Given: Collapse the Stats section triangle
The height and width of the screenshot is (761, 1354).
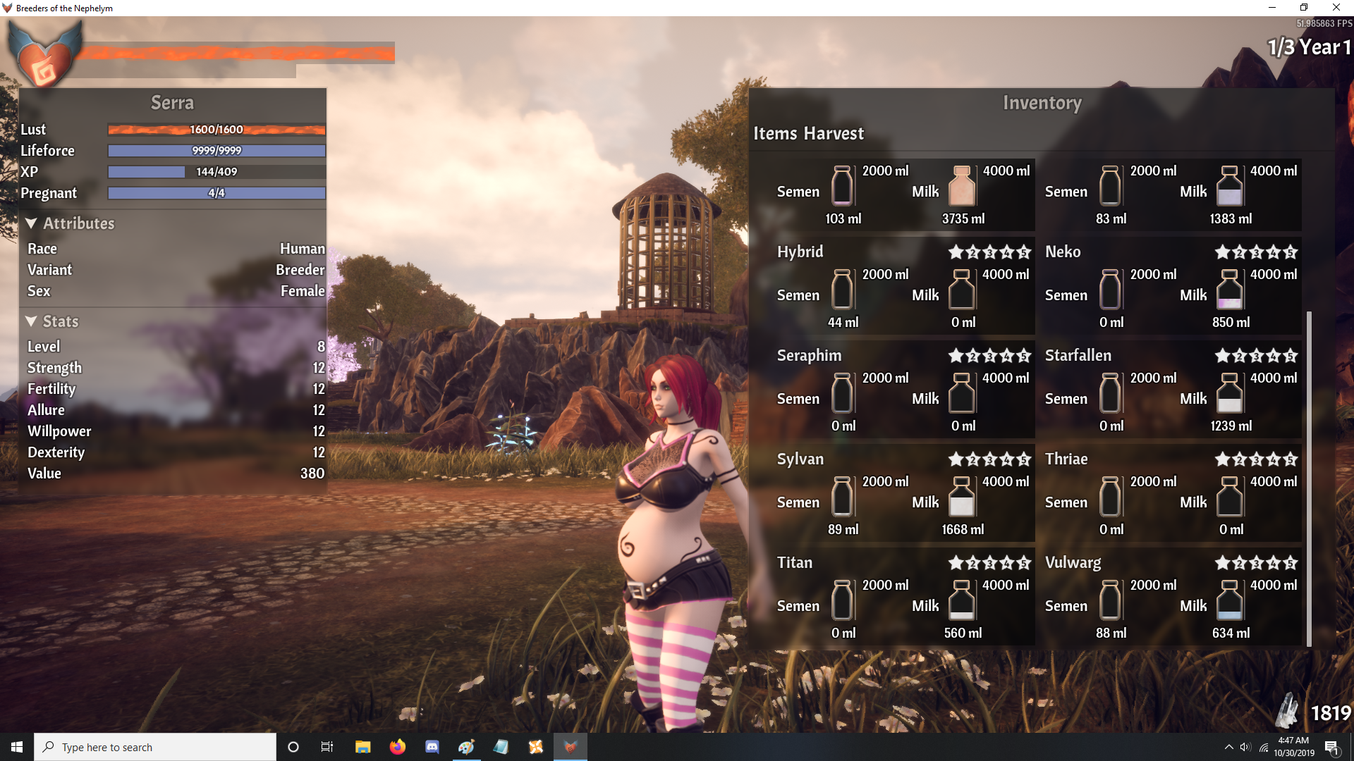Looking at the screenshot, I should [31, 321].
